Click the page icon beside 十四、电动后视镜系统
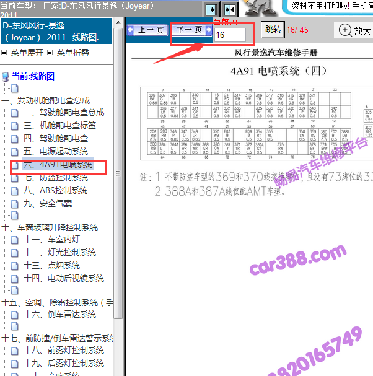This screenshot has height=376, width=373. 15,279
